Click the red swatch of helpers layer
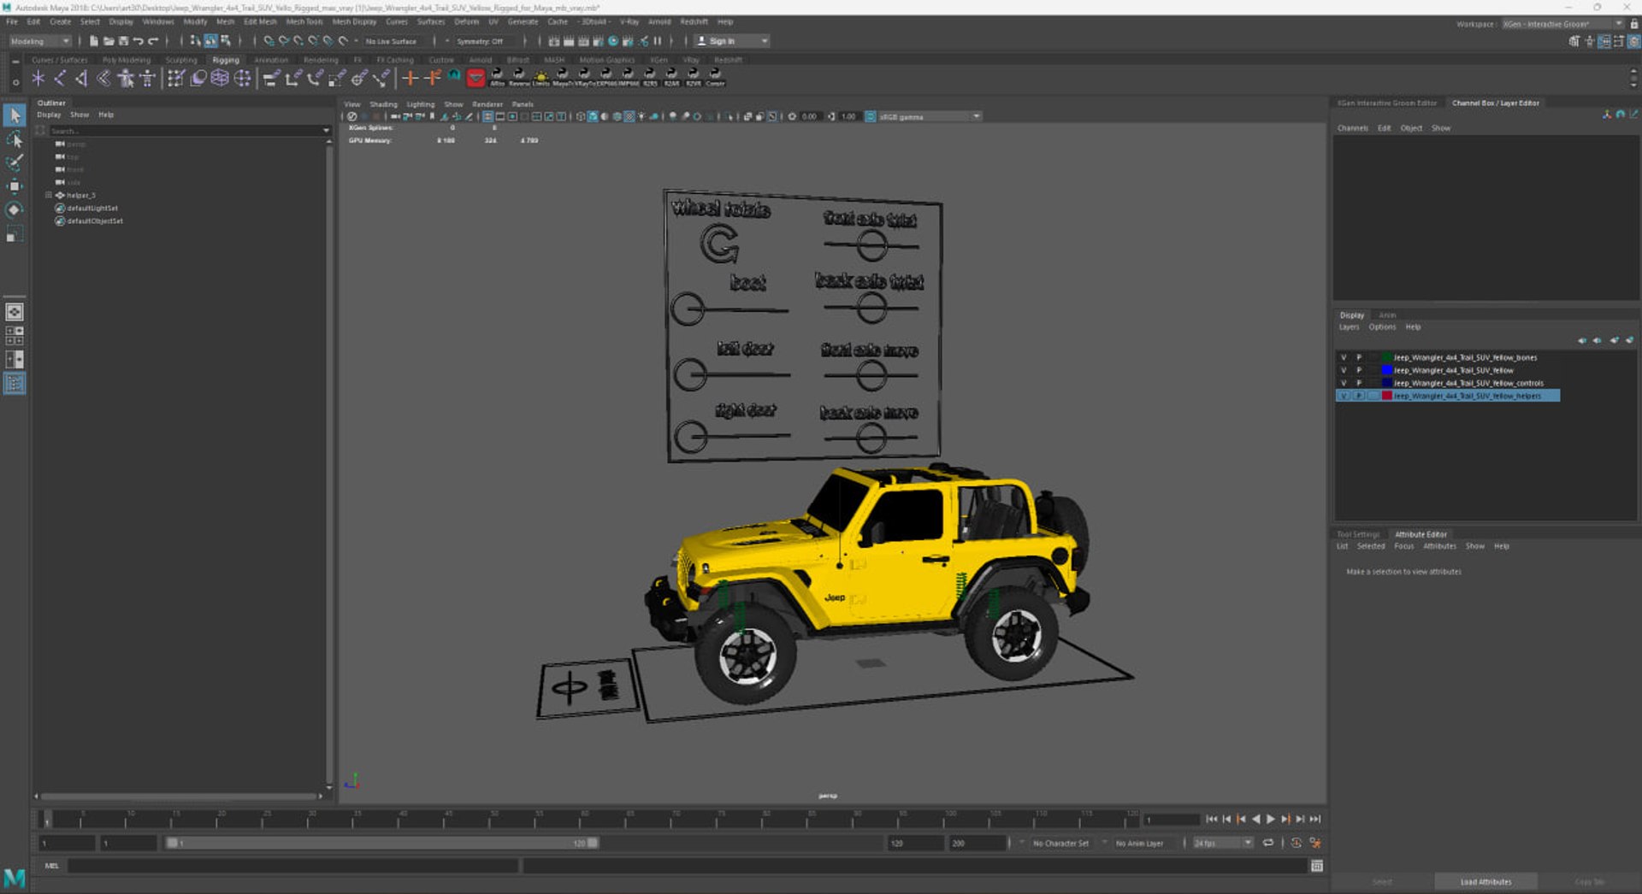1642x894 pixels. (1387, 396)
